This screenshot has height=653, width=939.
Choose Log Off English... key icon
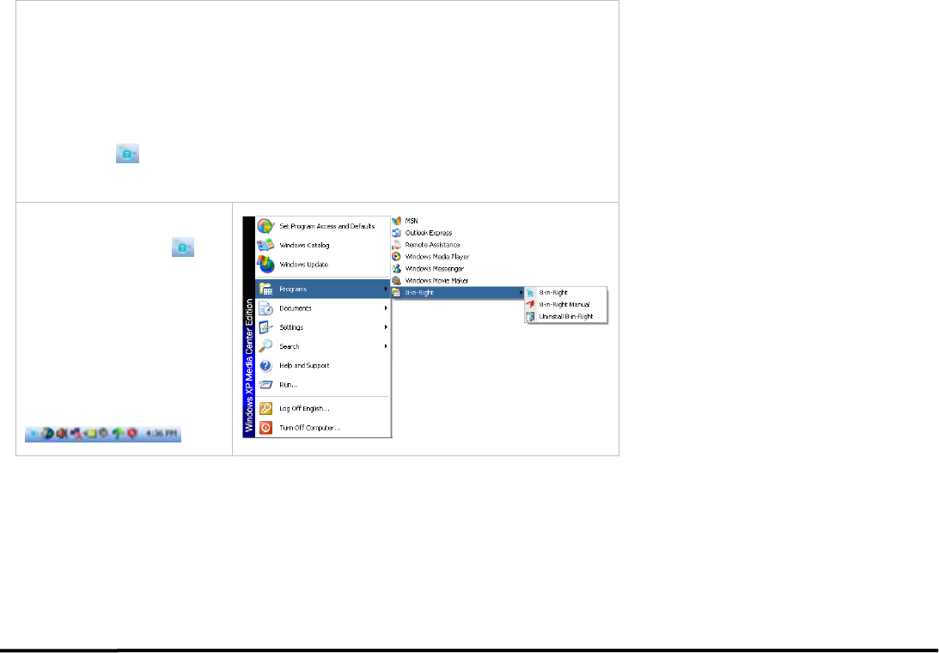tap(265, 409)
